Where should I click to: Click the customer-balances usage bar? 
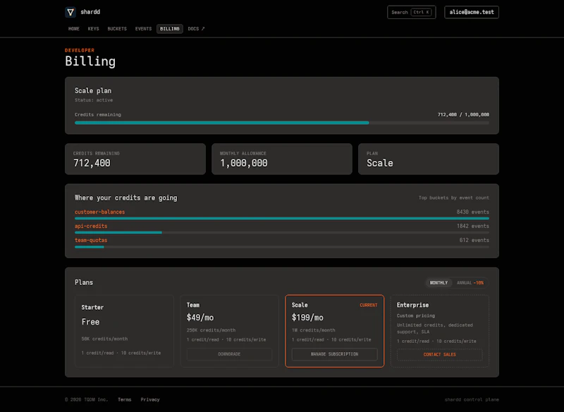point(282,219)
